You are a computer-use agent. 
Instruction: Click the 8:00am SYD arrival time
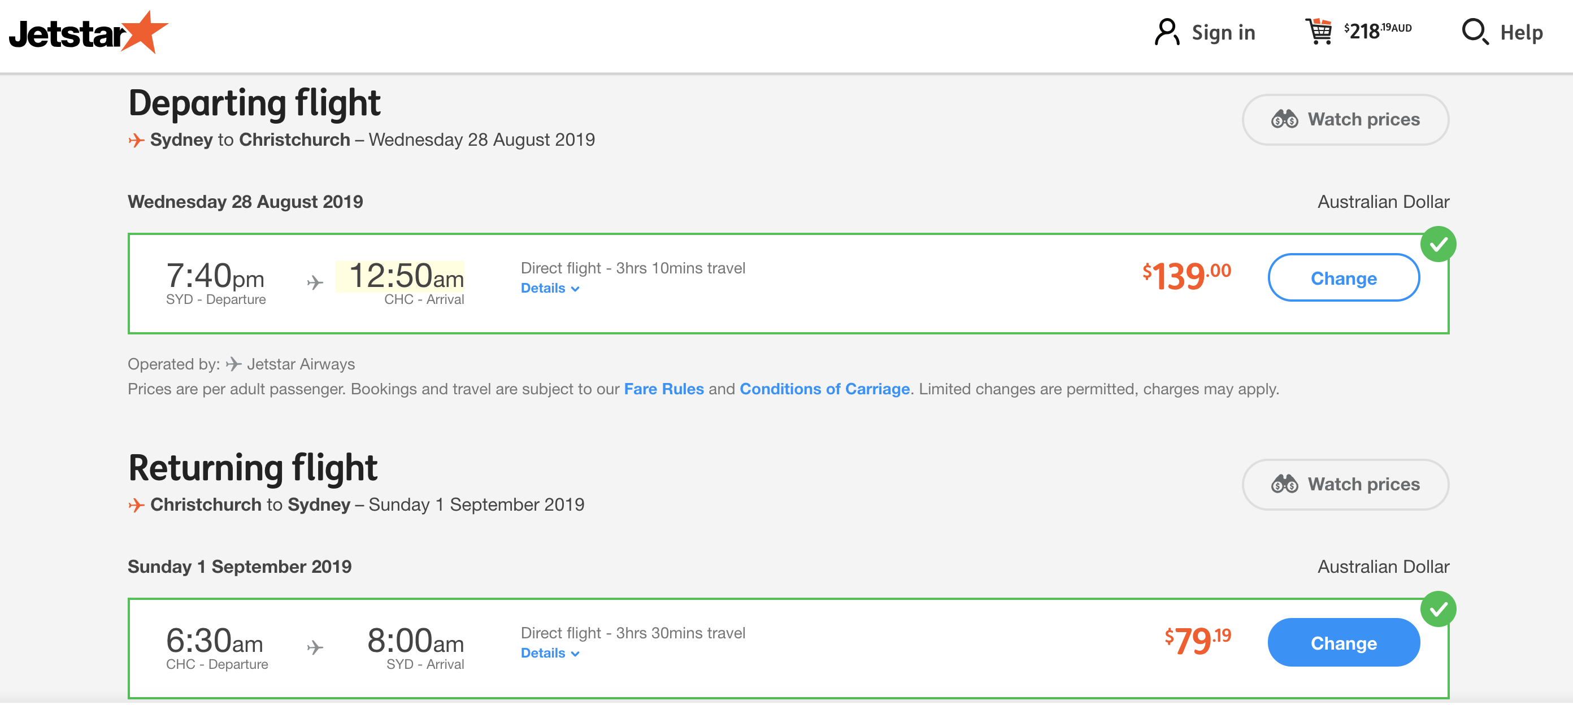(415, 641)
